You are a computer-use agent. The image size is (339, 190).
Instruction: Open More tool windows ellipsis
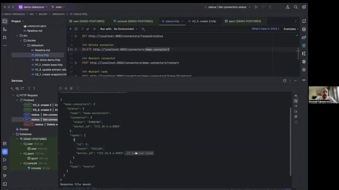coord(5,45)
